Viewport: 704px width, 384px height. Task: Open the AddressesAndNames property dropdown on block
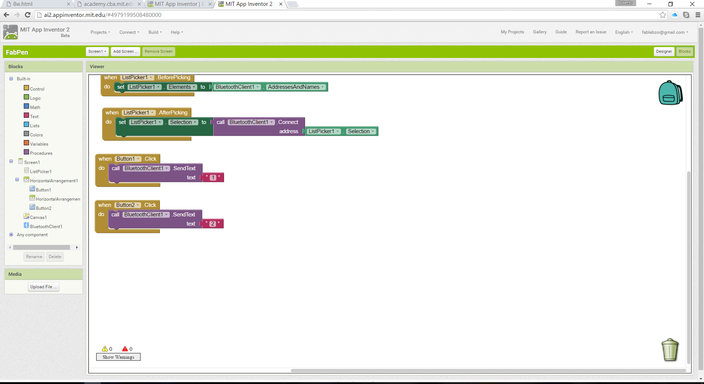[296, 87]
